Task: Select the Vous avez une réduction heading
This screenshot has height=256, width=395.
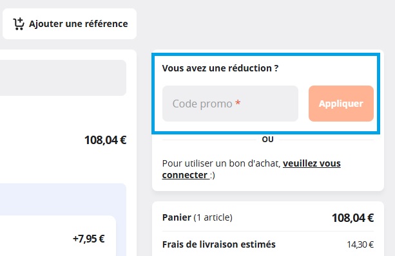Action: point(220,68)
